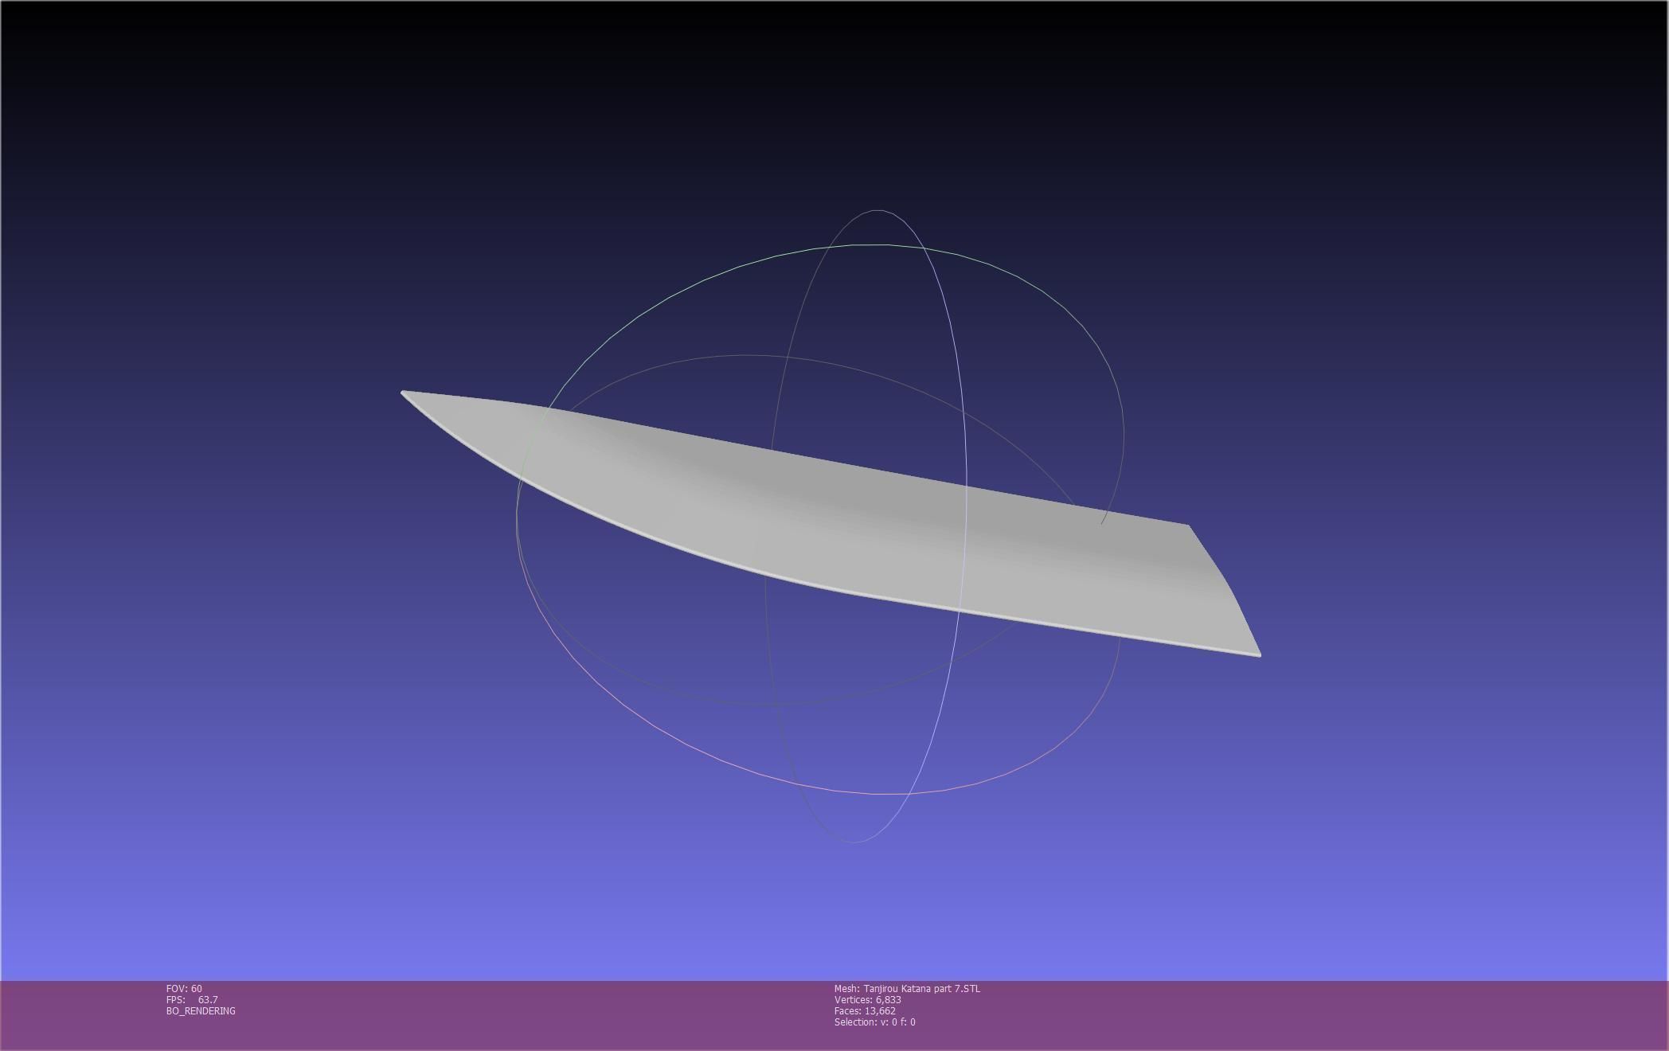1669x1051 pixels.
Task: Click the 'FPS: 63.7' readout
Action: click(x=192, y=999)
